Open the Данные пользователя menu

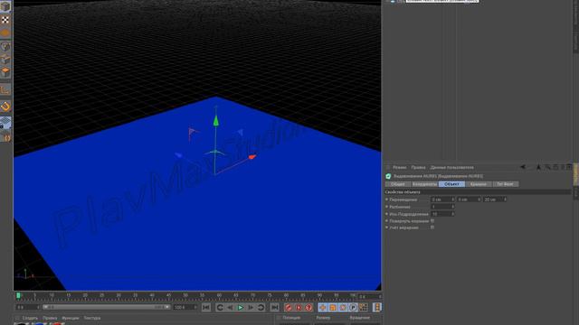click(x=452, y=167)
